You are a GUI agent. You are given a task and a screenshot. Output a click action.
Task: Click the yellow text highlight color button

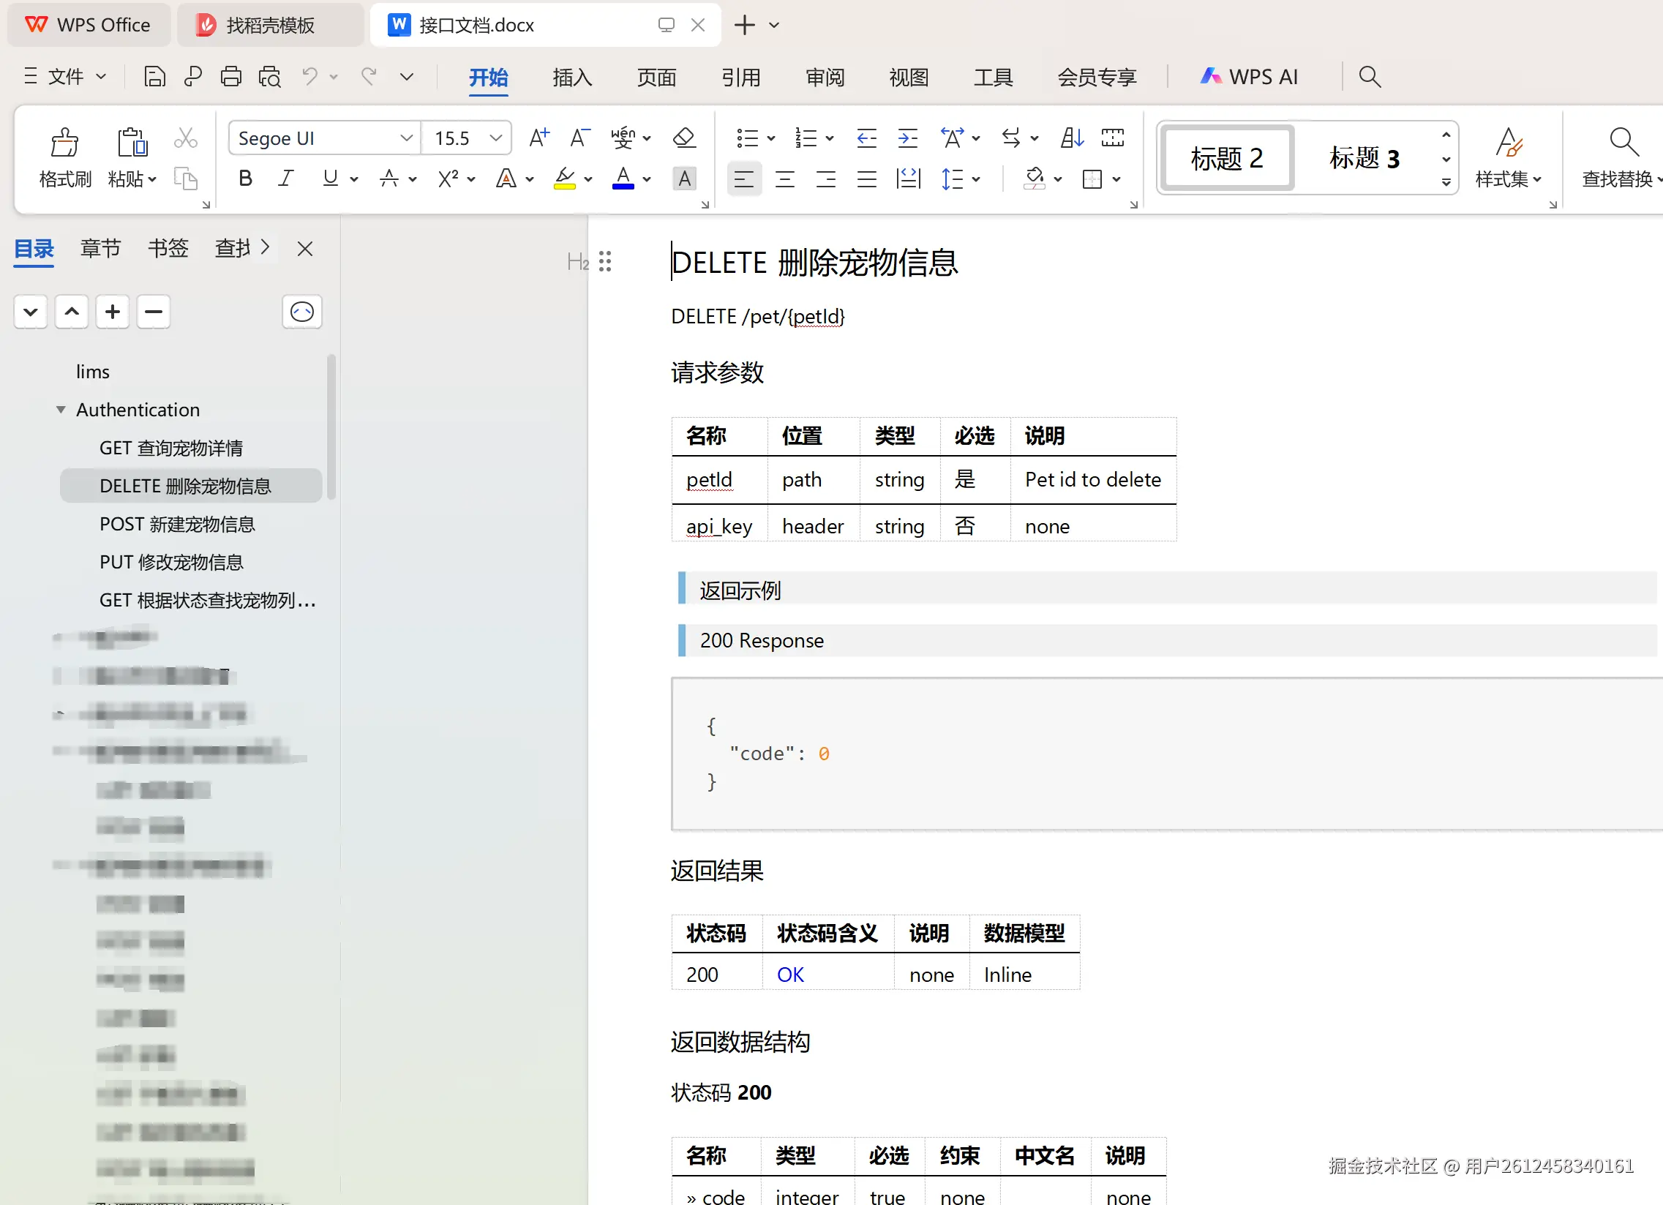pos(564,179)
